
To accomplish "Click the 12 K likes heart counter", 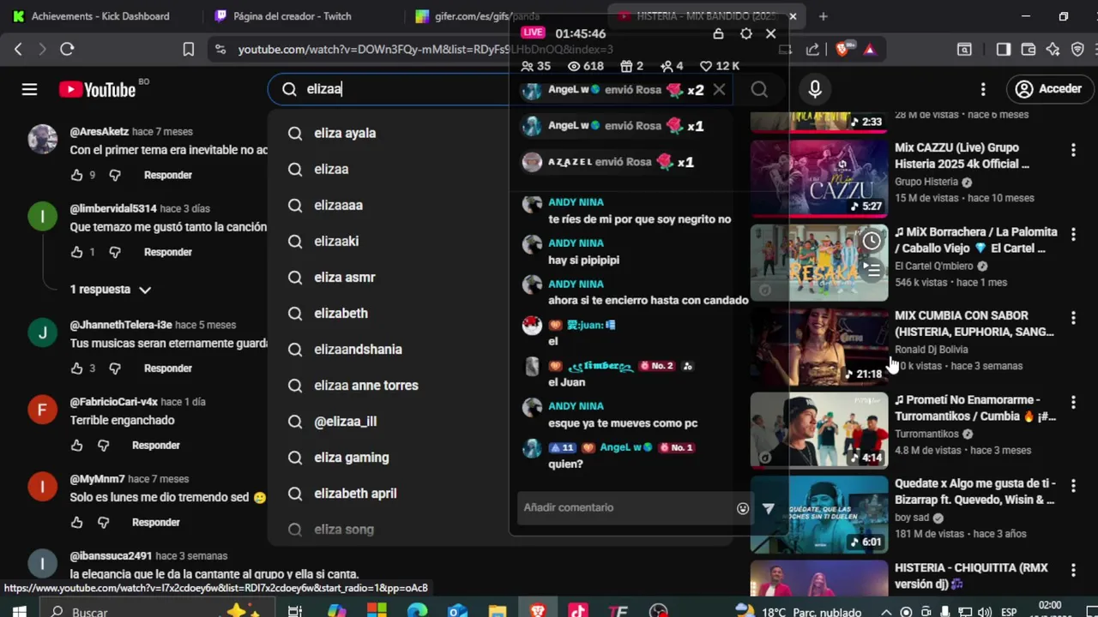I will (x=720, y=66).
